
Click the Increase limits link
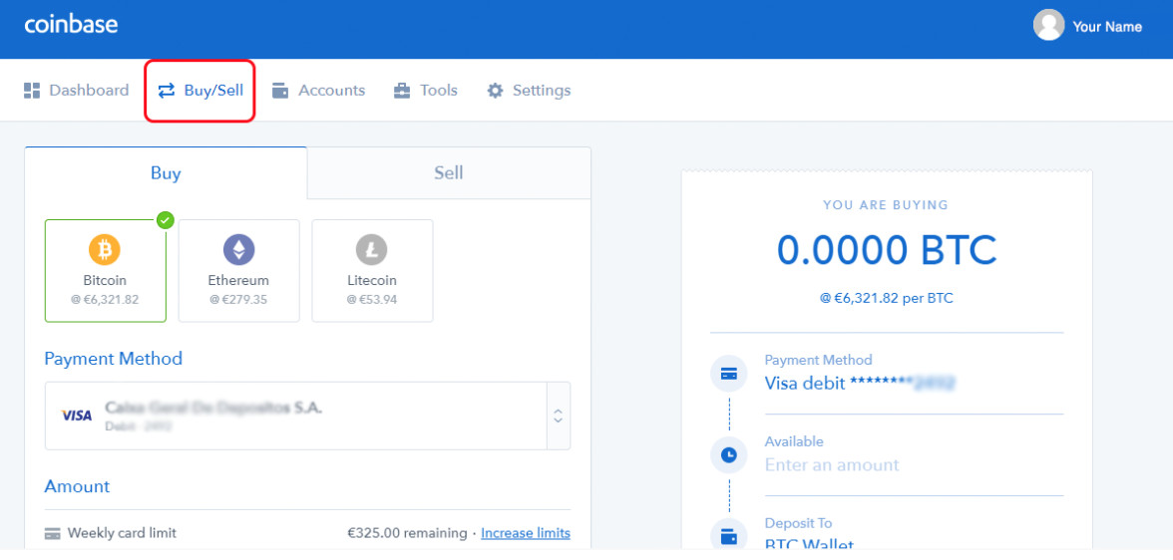525,533
